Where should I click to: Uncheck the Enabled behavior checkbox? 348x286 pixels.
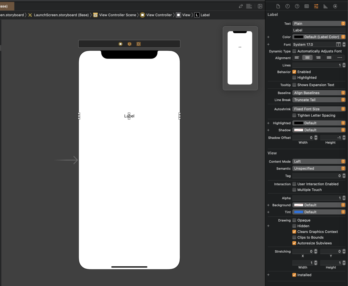tap(294, 72)
